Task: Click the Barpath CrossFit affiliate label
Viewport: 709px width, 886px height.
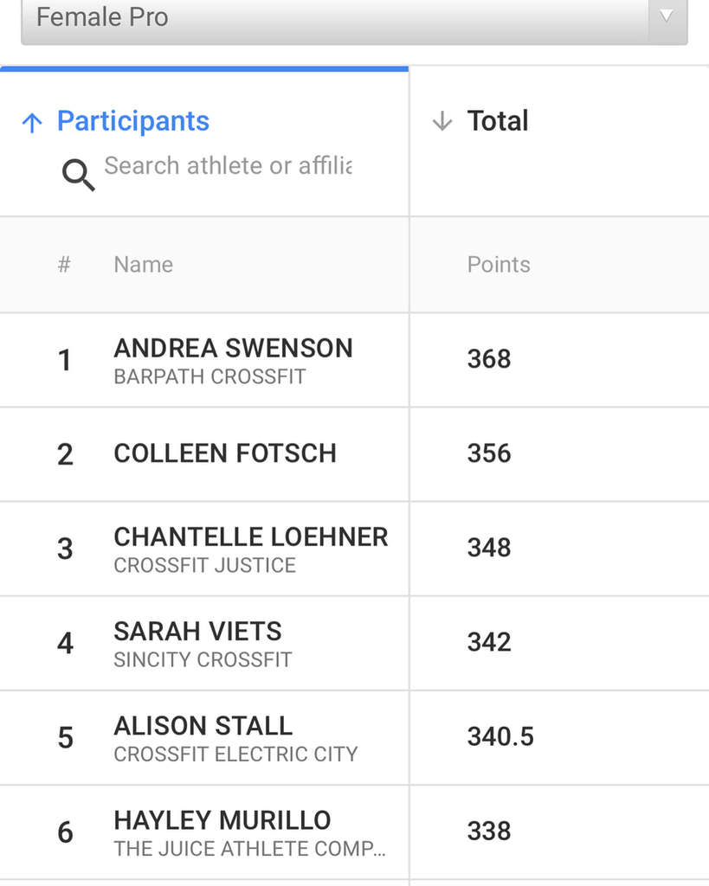Action: pyautogui.click(x=209, y=376)
